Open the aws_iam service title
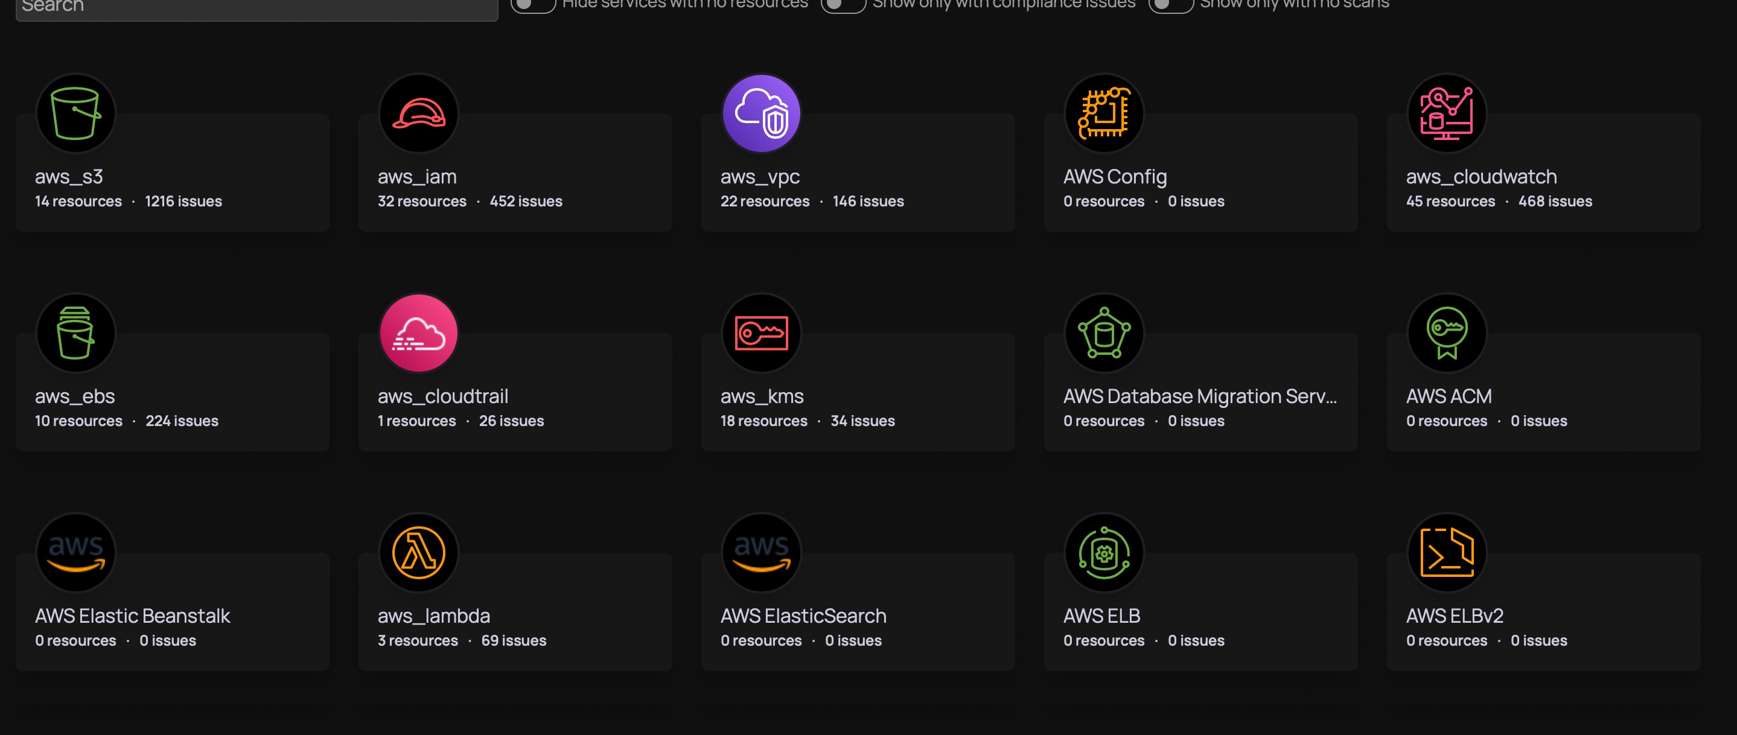This screenshot has width=1737, height=735. click(x=416, y=177)
